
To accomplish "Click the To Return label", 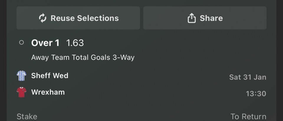I will pos(248,117).
